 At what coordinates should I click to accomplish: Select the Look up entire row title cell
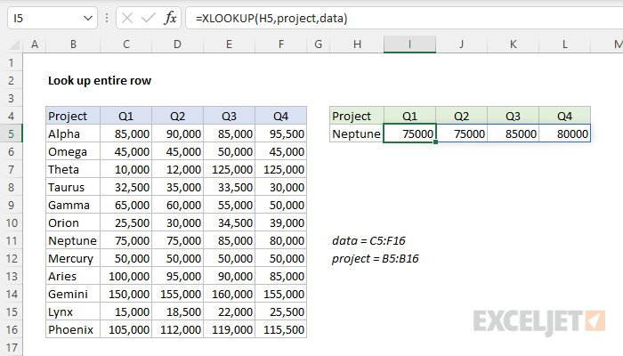click(x=100, y=81)
